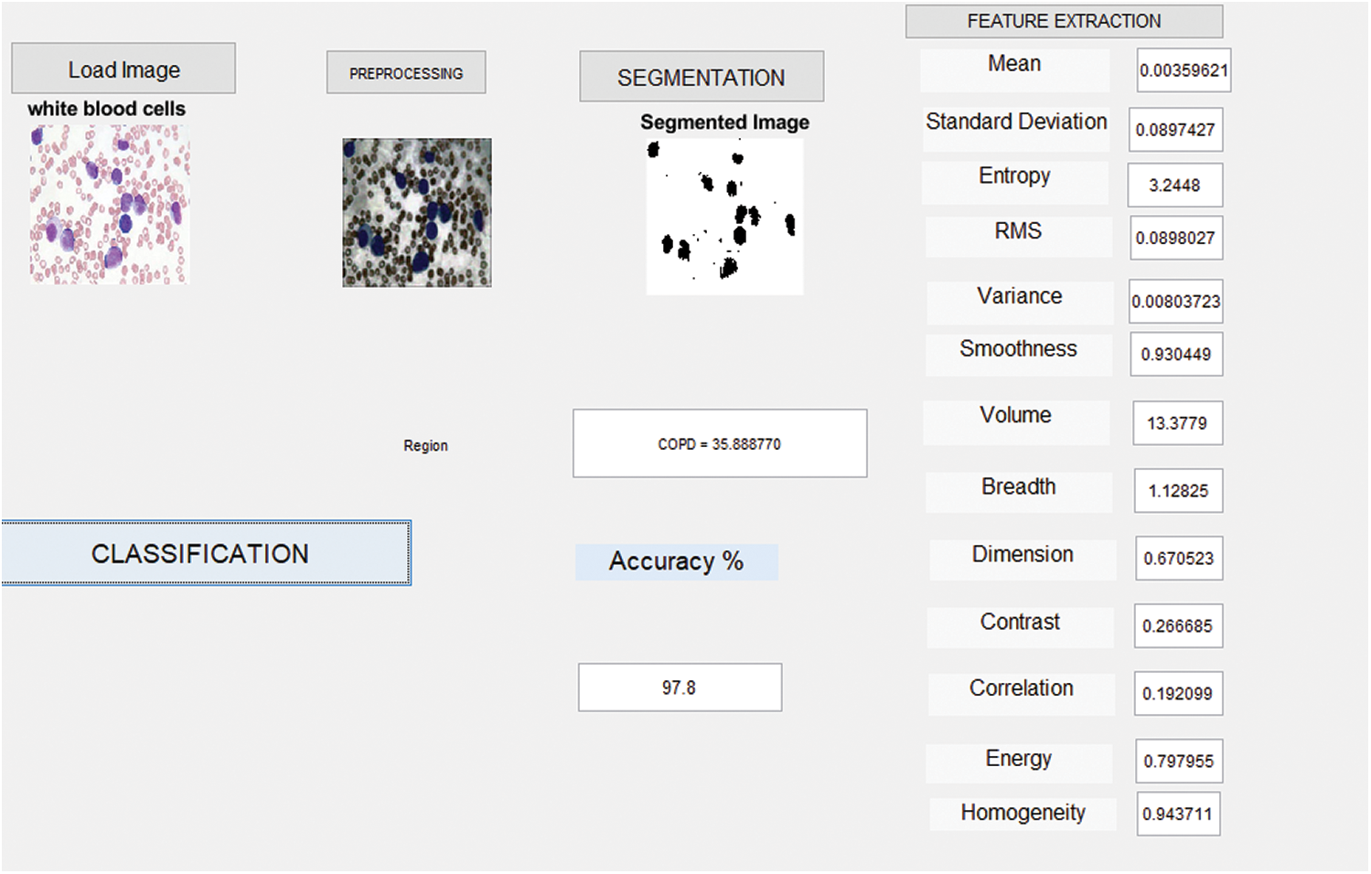Run the SEGMENTATION step
Image resolution: width=1371 pixels, height=874 pixels.
[701, 78]
